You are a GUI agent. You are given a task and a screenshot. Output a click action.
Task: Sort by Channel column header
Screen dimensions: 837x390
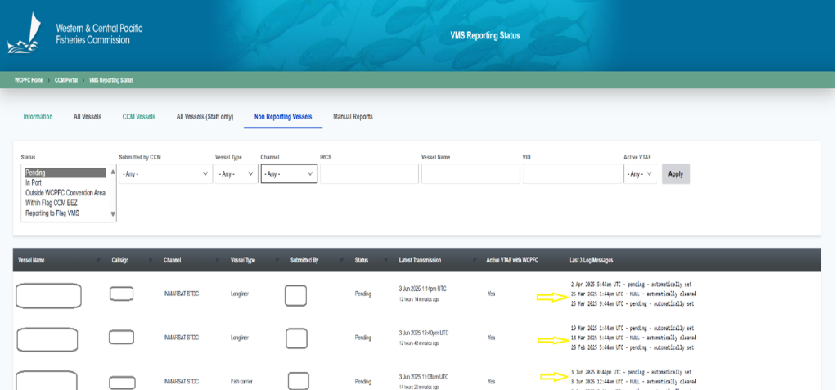click(x=172, y=260)
